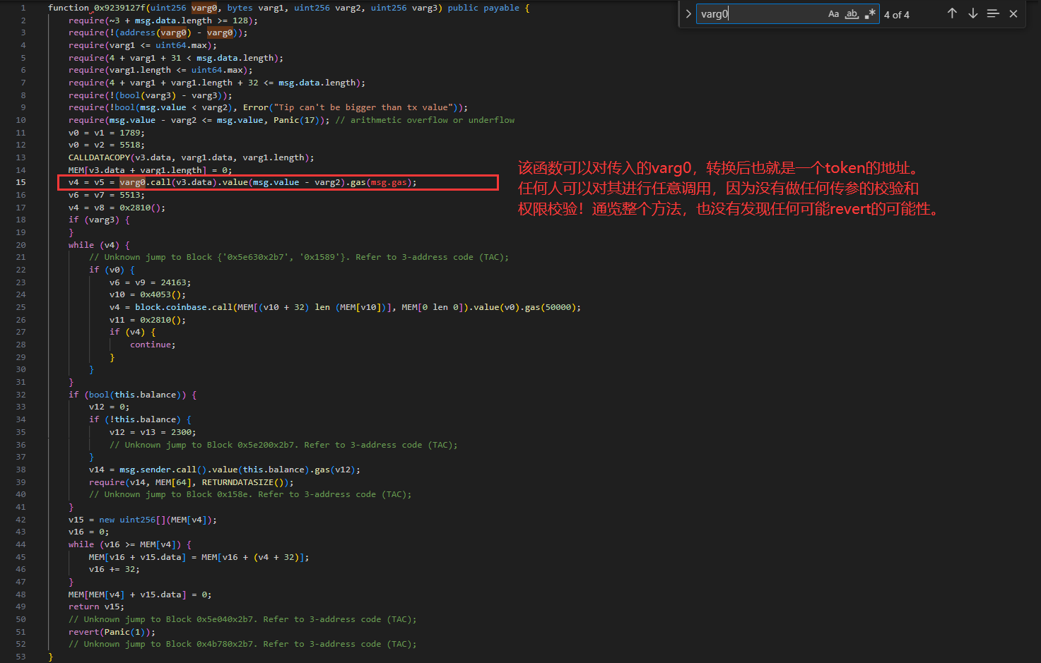Viewport: 1041px width, 663px height.
Task: Click line number 15 in gutter
Action: [x=20, y=182]
